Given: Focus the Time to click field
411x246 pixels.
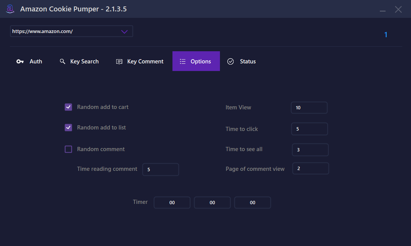Looking at the screenshot, I should 310,129.
